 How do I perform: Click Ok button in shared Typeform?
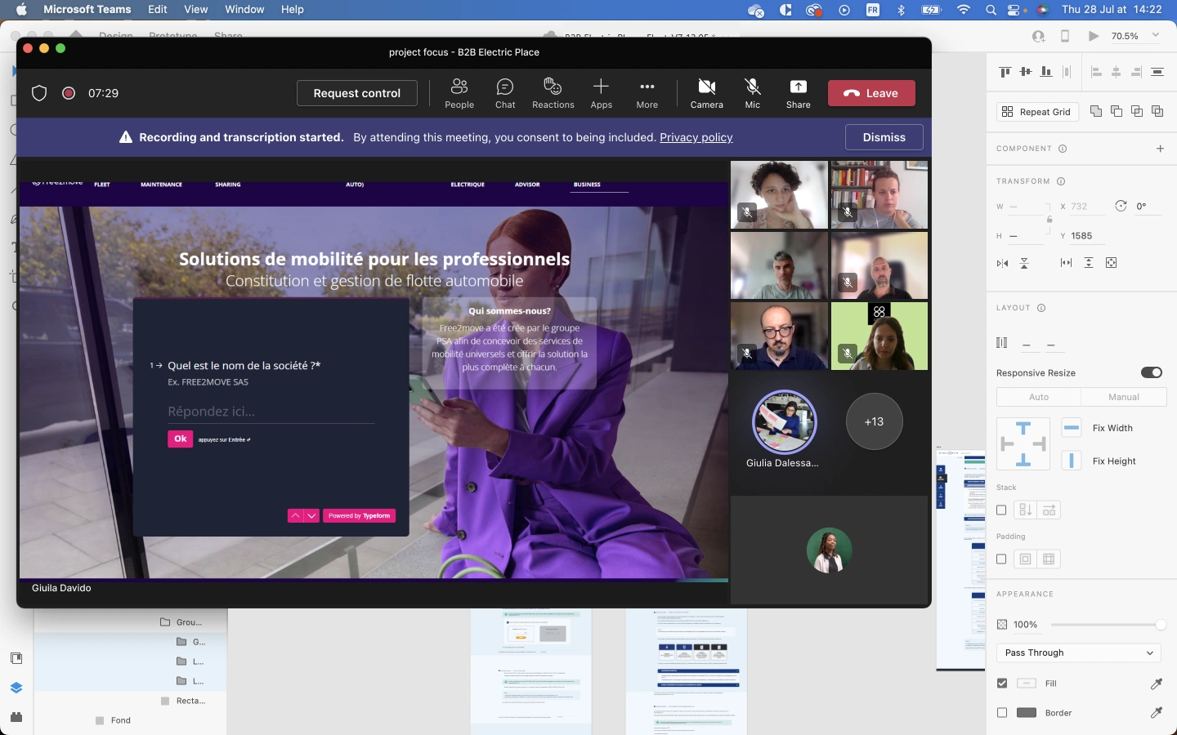(180, 439)
